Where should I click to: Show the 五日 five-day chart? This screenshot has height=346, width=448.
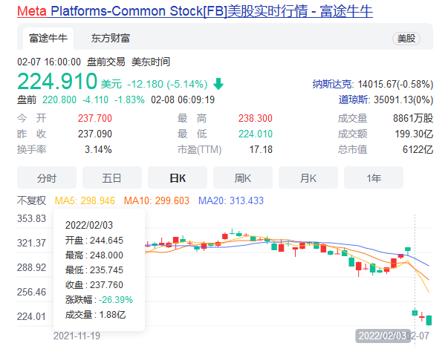[x=112, y=178]
